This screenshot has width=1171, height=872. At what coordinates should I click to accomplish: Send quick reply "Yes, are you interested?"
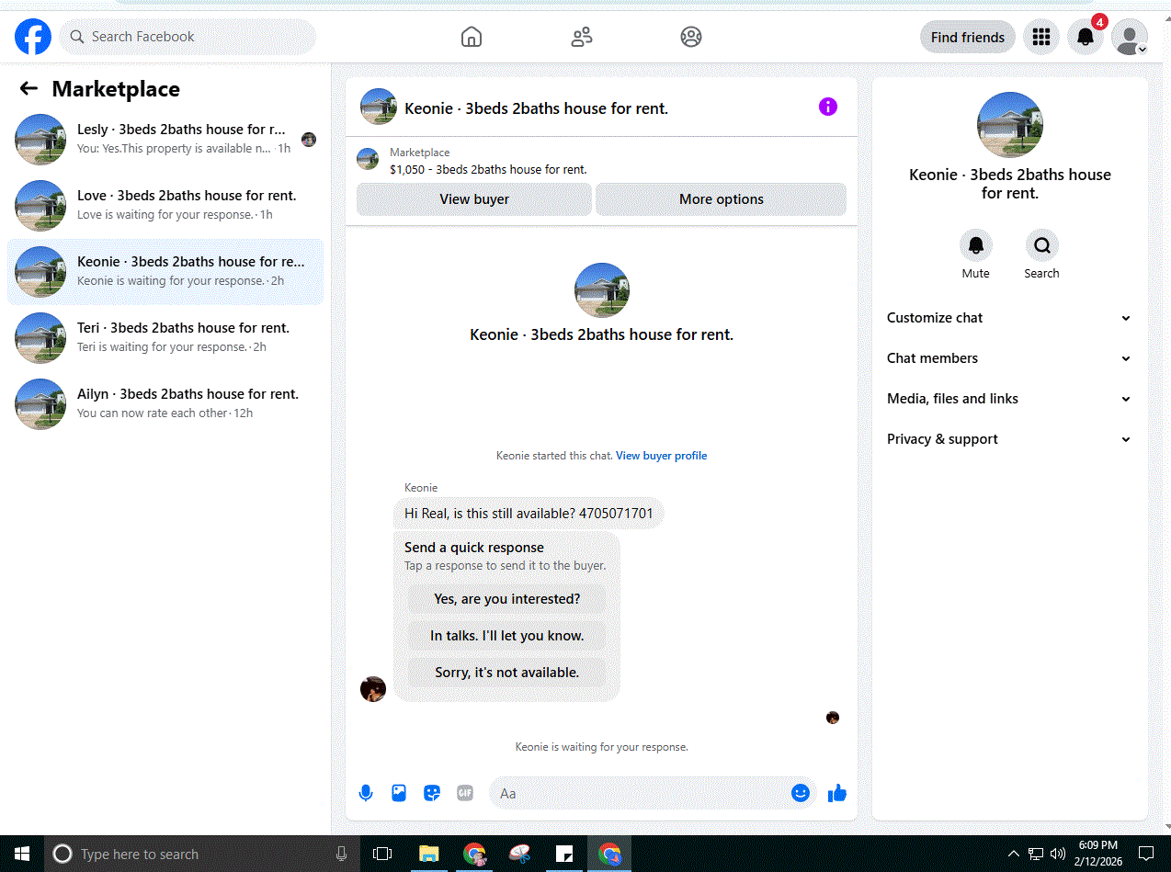506,599
